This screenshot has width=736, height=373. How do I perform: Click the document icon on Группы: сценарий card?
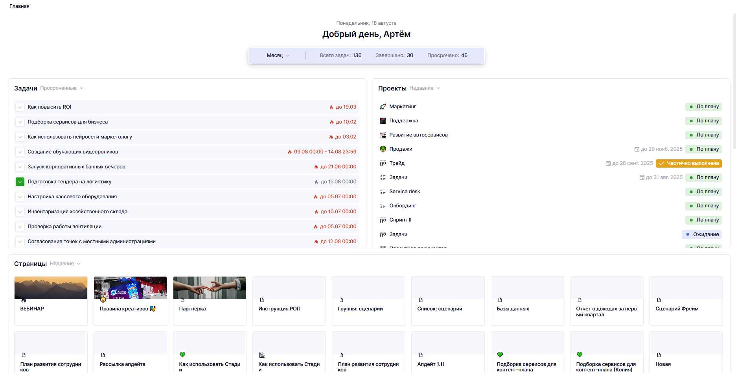[x=341, y=300]
